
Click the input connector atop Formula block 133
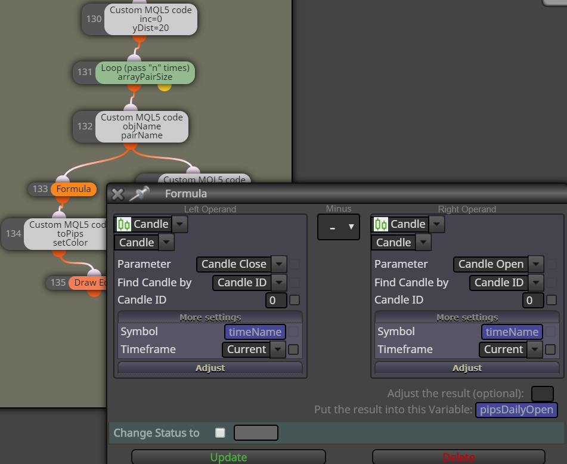(x=63, y=179)
